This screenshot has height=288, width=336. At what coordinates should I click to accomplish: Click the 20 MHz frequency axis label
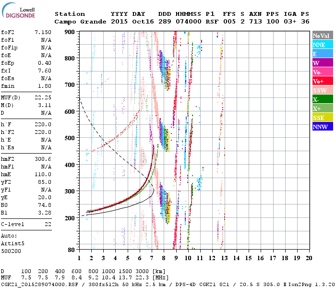point(309,258)
